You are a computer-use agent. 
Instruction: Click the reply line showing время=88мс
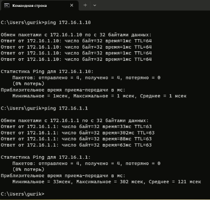[x=76, y=139]
